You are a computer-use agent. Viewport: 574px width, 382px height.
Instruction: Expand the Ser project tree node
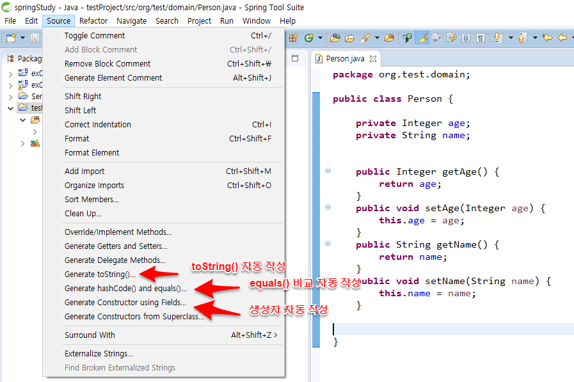pyautogui.click(x=11, y=97)
